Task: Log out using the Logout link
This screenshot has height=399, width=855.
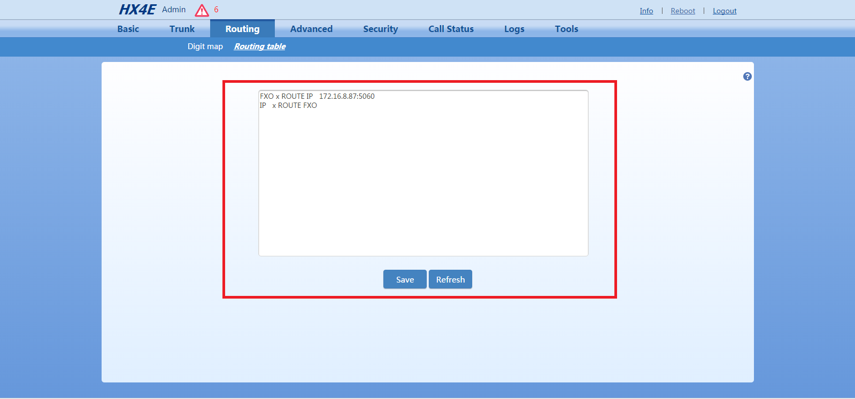Action: point(725,11)
